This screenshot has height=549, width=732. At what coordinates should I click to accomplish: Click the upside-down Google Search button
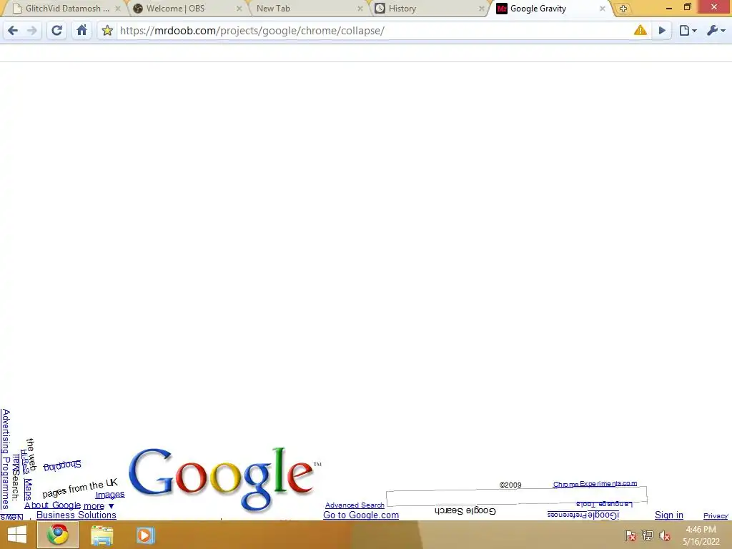[465, 510]
